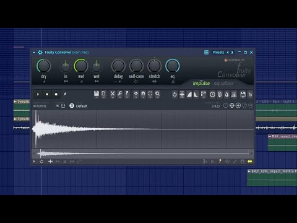
Task: Click the waveform overview scrollbar
Action: click(x=143, y=154)
